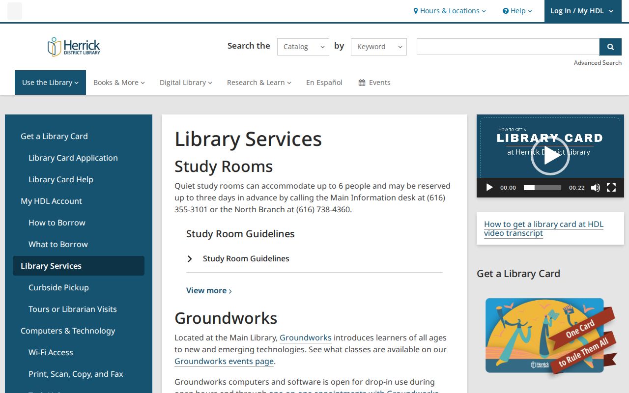Open What to Borrow sidebar link
The height and width of the screenshot is (393, 629).
point(58,244)
